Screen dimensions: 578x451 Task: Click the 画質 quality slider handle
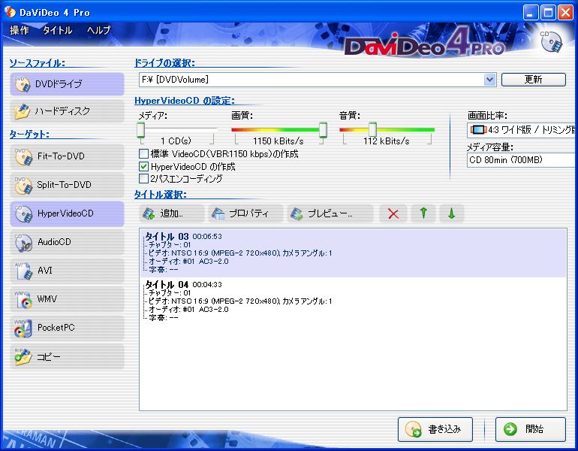pyautogui.click(x=323, y=130)
